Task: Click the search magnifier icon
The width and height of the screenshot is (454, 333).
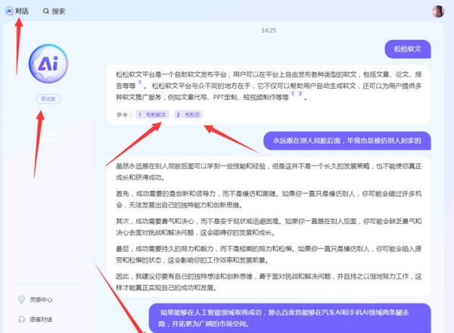Action: coord(47,11)
